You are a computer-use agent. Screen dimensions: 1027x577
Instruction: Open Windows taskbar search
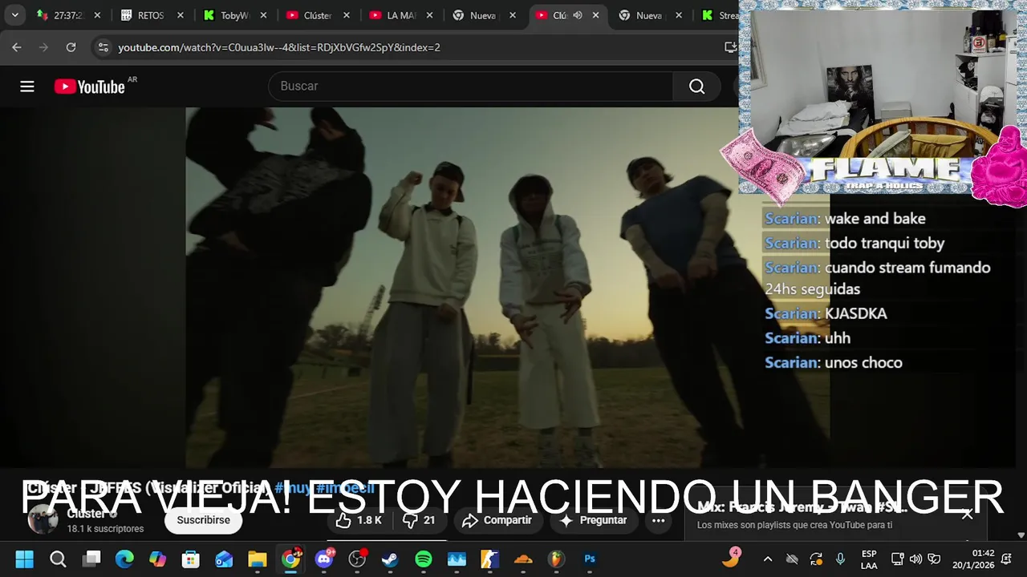point(58,559)
